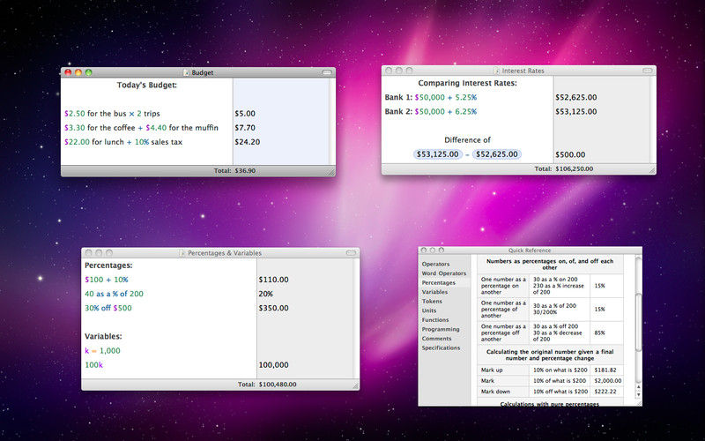Open the Functions reference section
This screenshot has height=441, width=705.
click(435, 319)
